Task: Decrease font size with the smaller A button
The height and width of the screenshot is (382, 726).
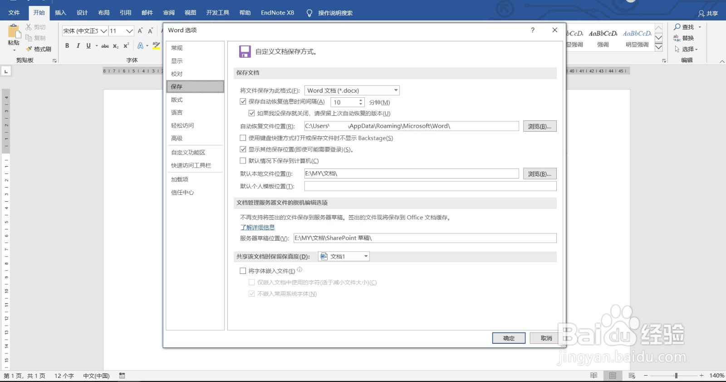Action: [x=150, y=31]
